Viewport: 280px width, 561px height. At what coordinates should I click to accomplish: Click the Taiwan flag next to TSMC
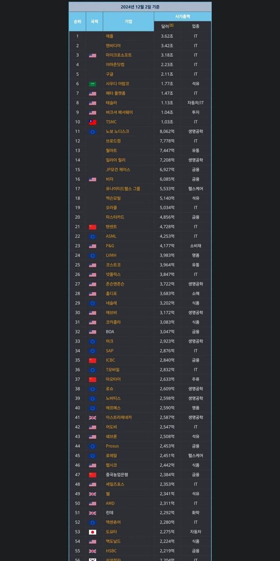(92, 122)
